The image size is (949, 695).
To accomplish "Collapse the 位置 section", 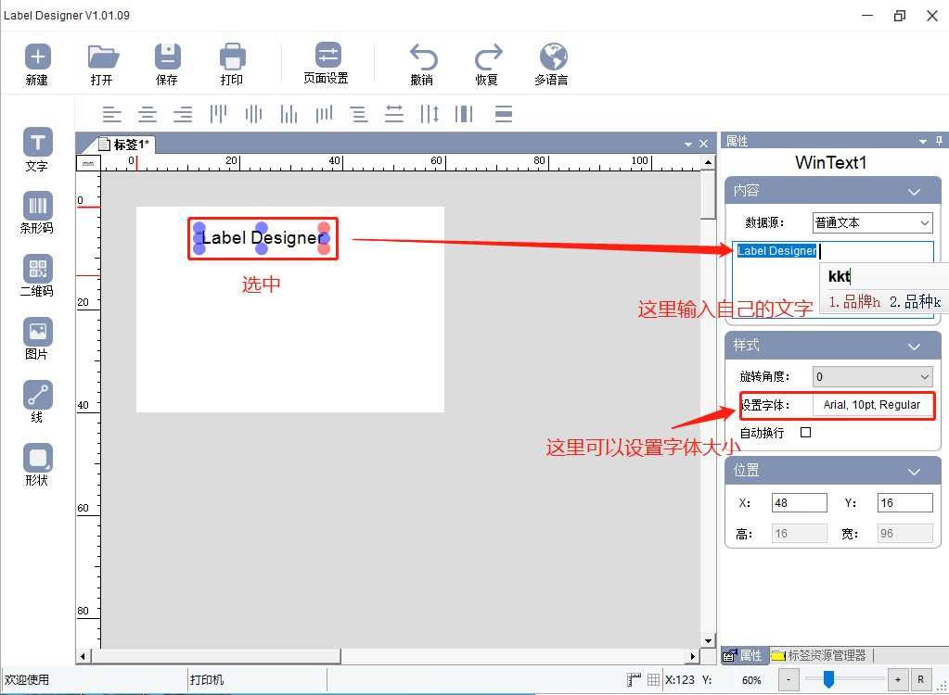I will (914, 472).
